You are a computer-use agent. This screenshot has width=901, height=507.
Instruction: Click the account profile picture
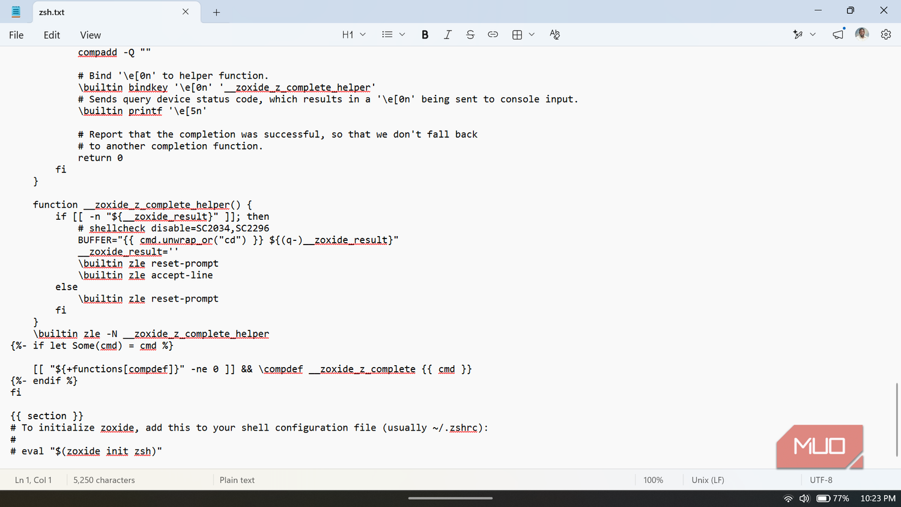tap(862, 34)
